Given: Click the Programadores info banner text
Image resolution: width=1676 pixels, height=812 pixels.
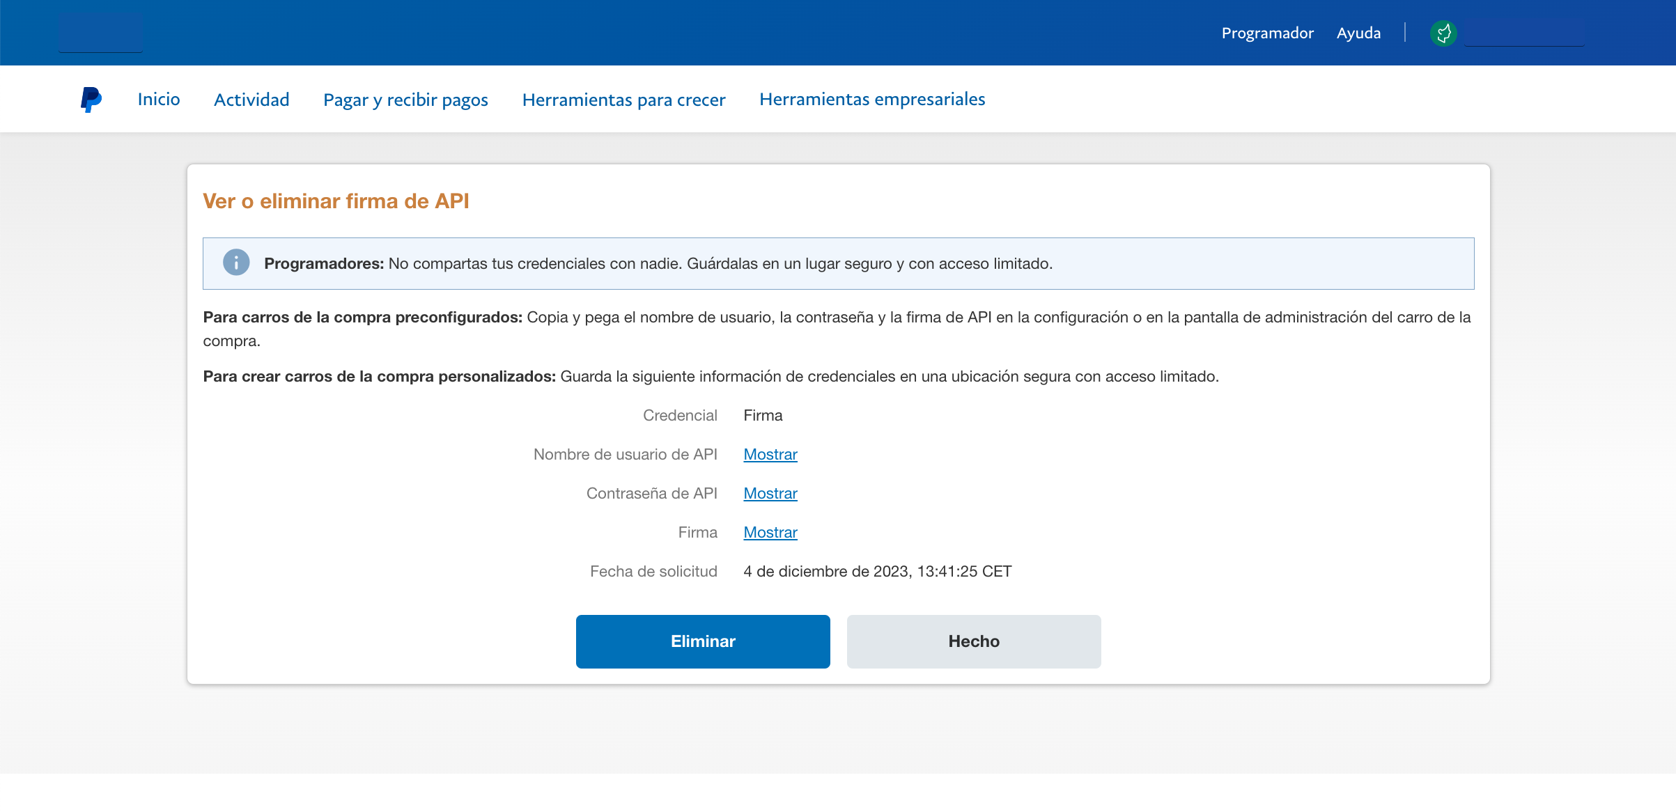Looking at the screenshot, I should 658,263.
